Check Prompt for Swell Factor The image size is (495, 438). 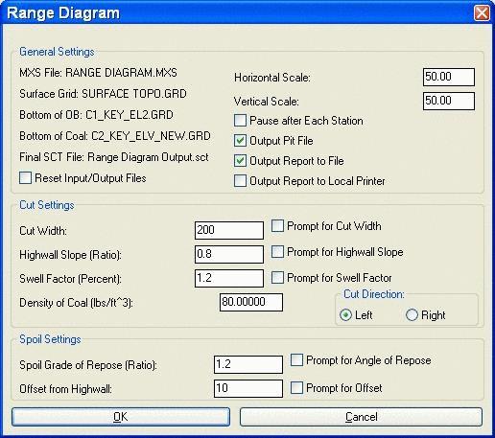[x=277, y=278]
